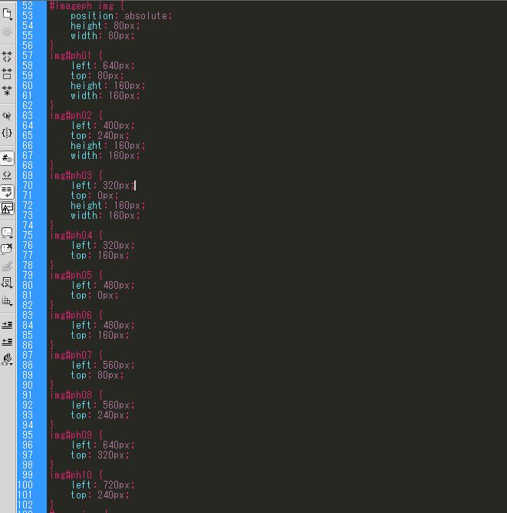Click the 'img#ph04 {' selector
The height and width of the screenshot is (513, 507).
77,235
